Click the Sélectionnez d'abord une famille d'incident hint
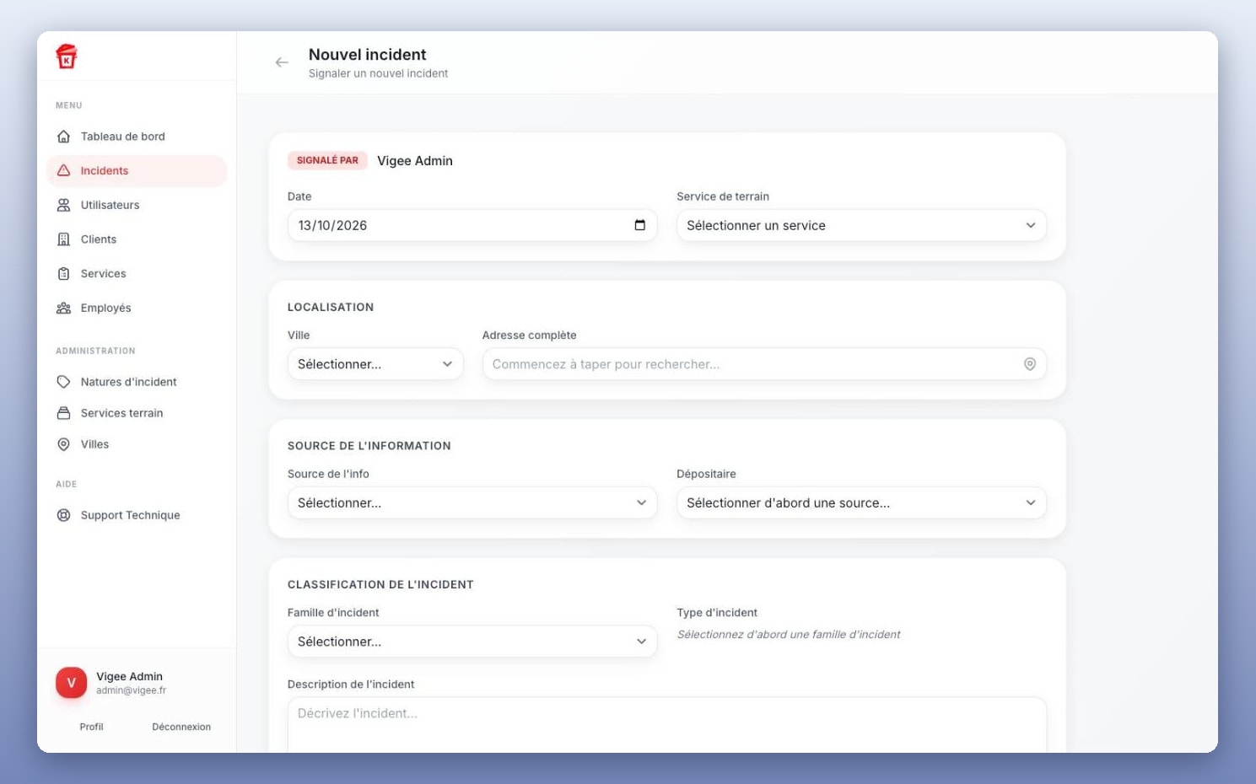 tap(789, 635)
